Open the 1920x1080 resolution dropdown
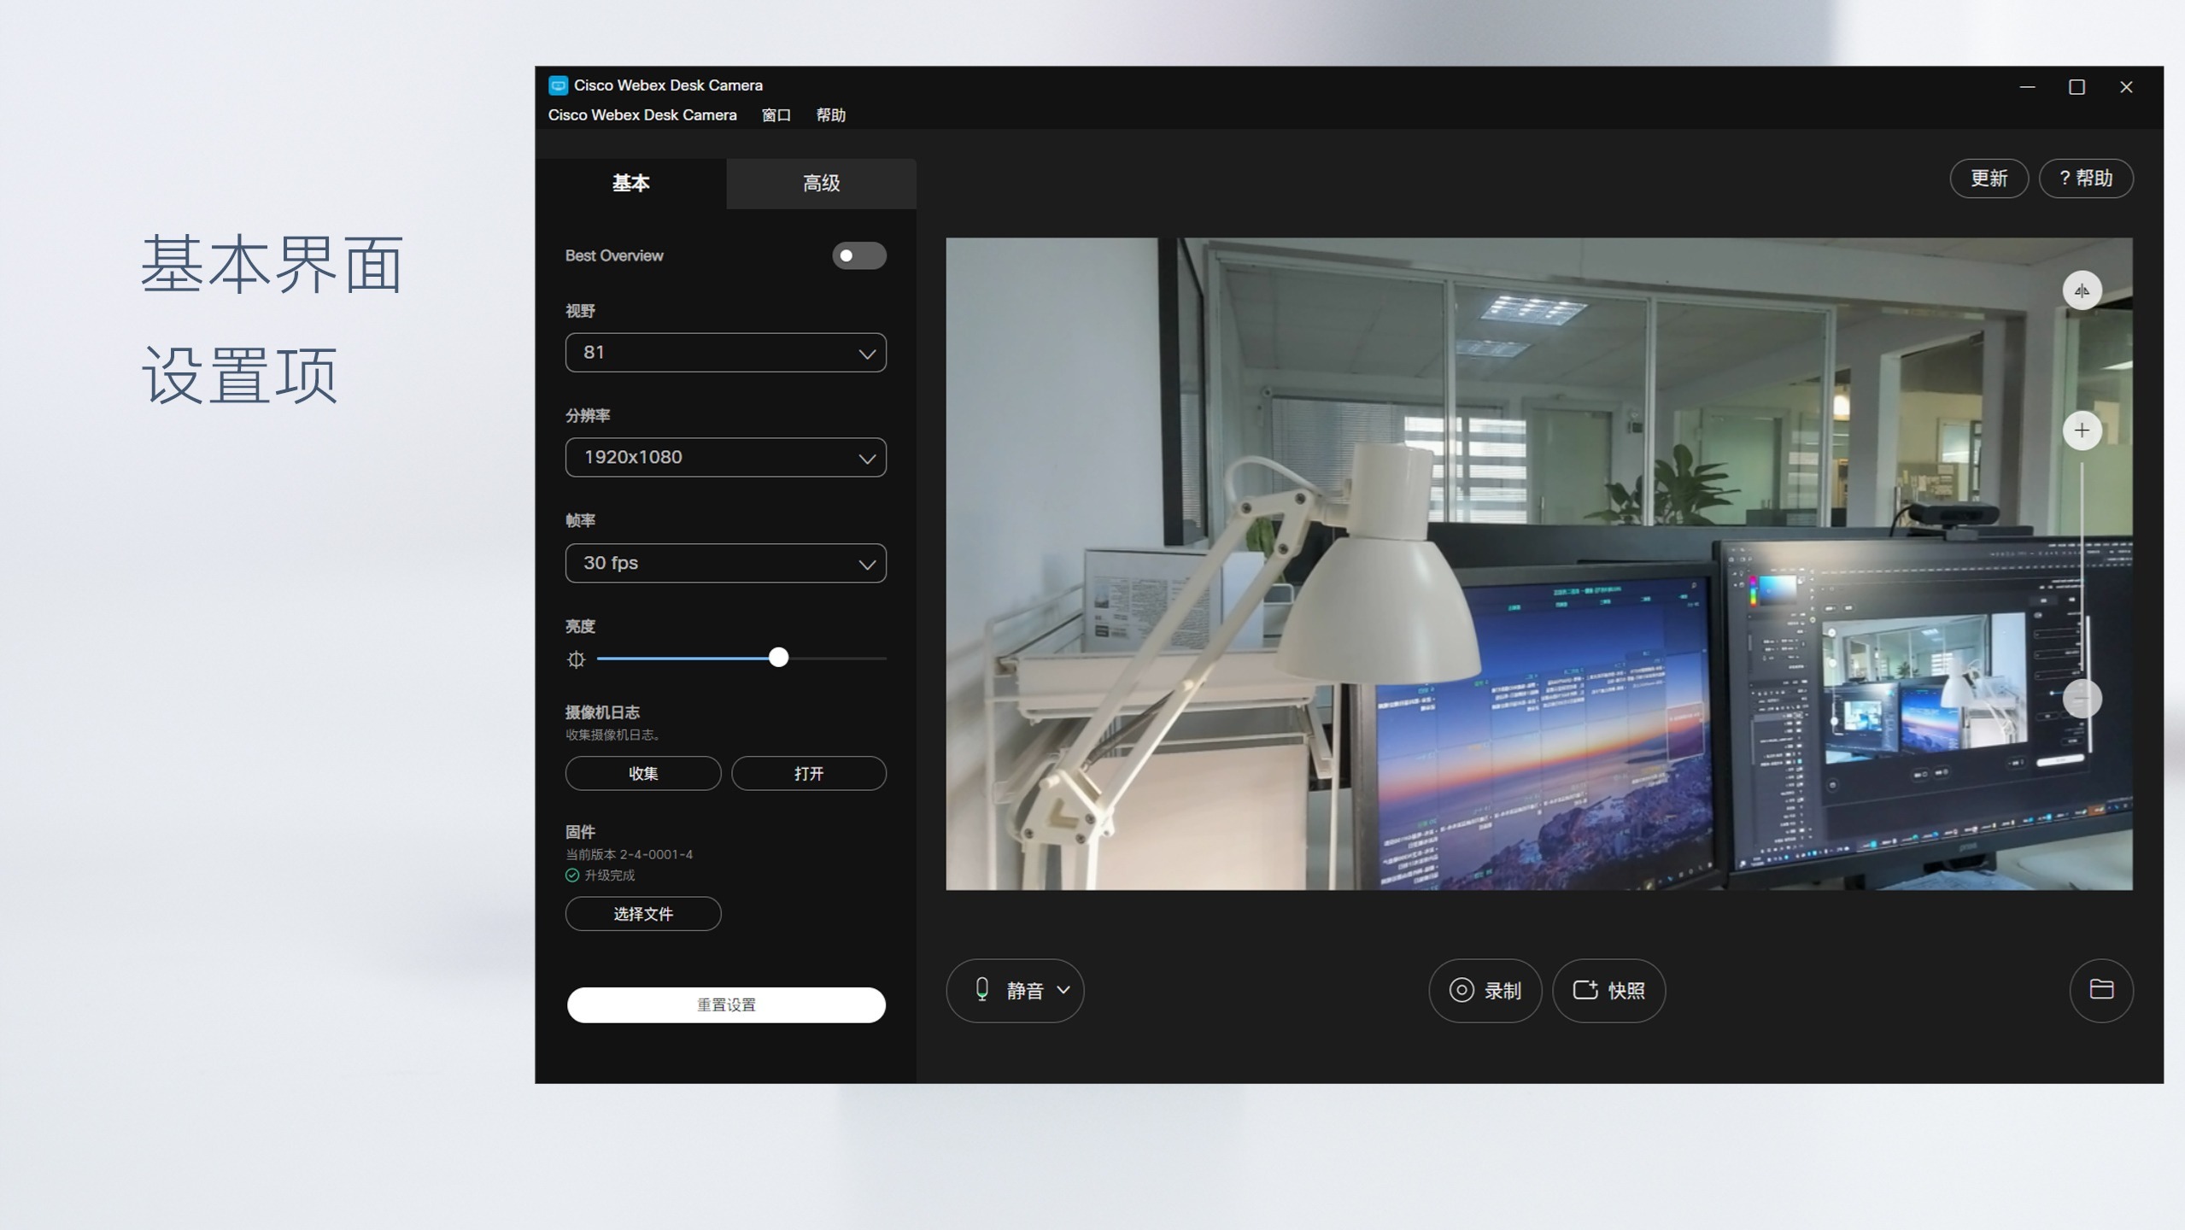The width and height of the screenshot is (2185, 1230). pos(725,458)
